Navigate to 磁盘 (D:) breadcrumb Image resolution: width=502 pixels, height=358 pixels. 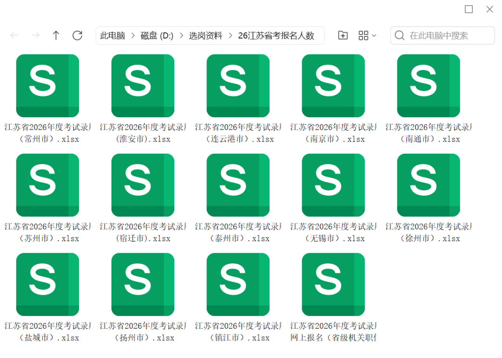[157, 36]
